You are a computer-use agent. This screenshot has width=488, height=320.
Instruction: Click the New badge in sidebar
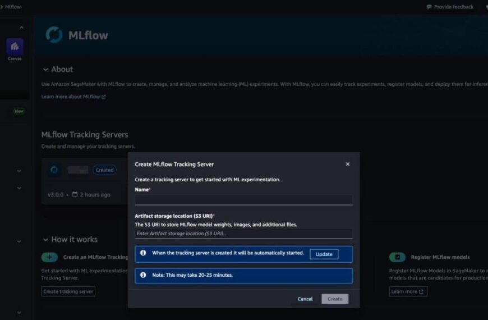pos(19,111)
